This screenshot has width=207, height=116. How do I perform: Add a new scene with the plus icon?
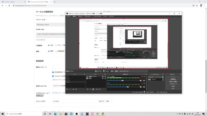(67, 89)
